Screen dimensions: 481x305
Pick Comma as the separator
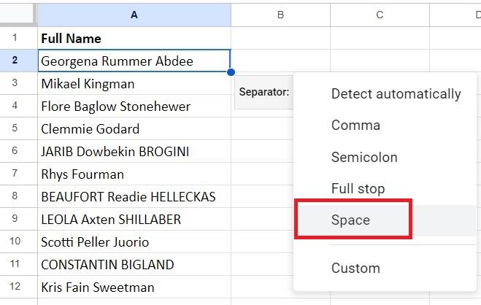355,125
